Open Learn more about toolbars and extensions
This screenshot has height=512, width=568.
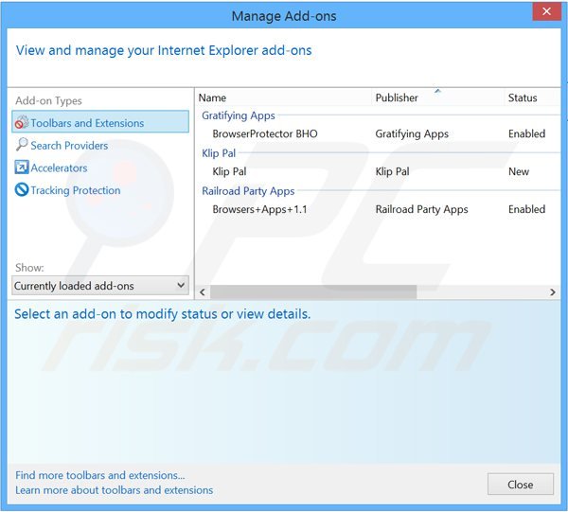click(x=115, y=490)
